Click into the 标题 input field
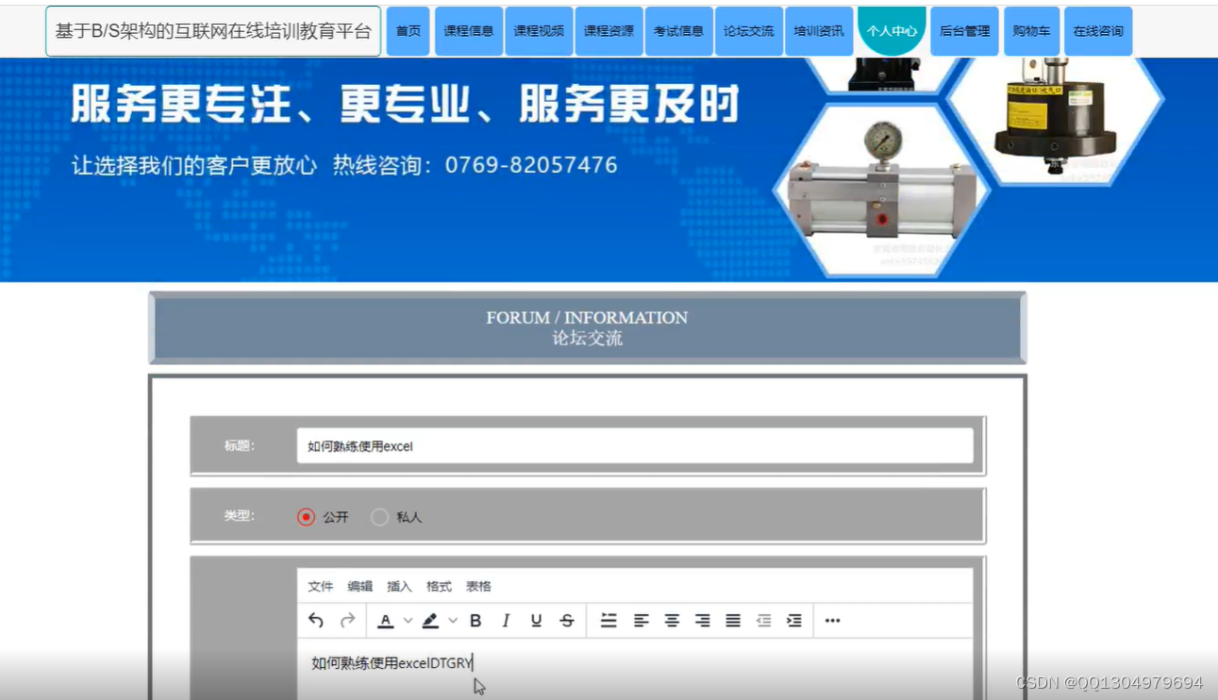Image resolution: width=1218 pixels, height=700 pixels. pyautogui.click(x=635, y=446)
